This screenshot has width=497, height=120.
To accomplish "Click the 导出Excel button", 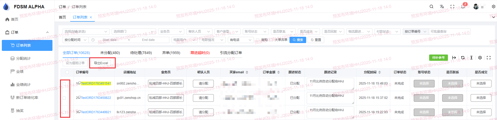I will [101, 63].
